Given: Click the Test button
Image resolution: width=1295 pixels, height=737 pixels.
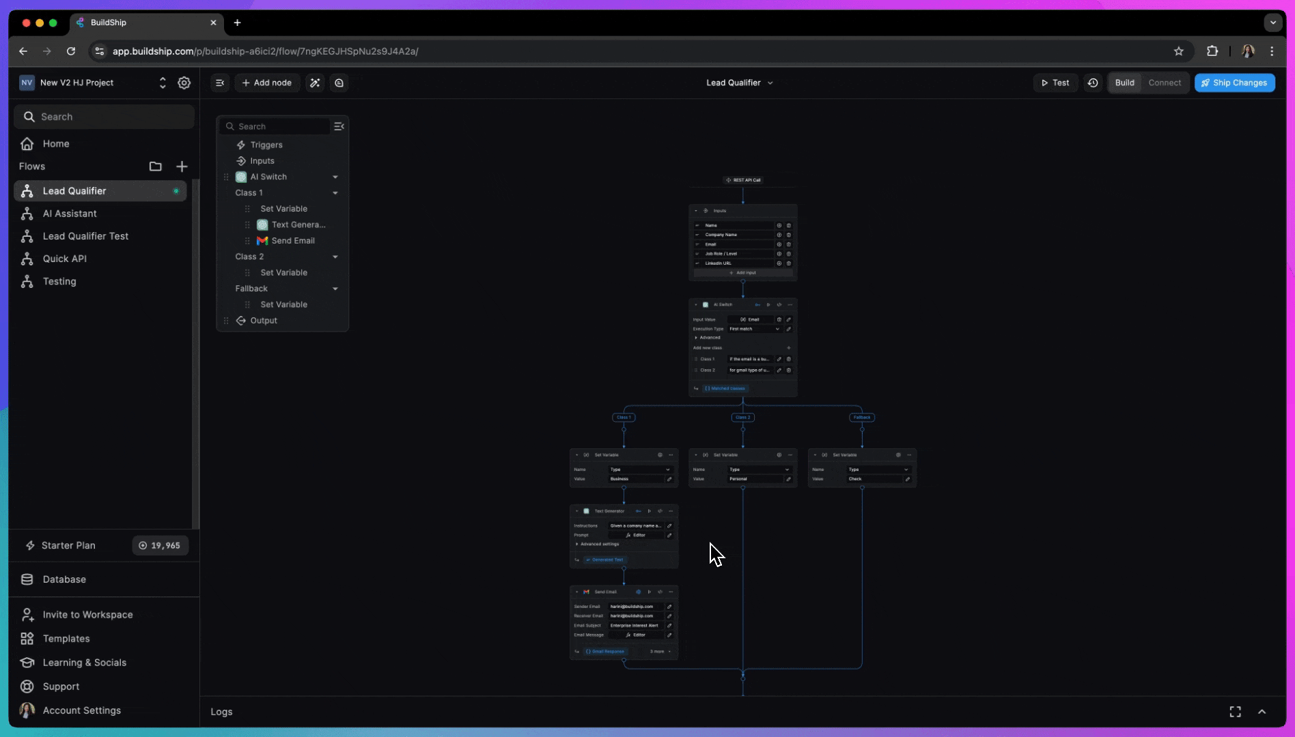Looking at the screenshot, I should pyautogui.click(x=1055, y=83).
